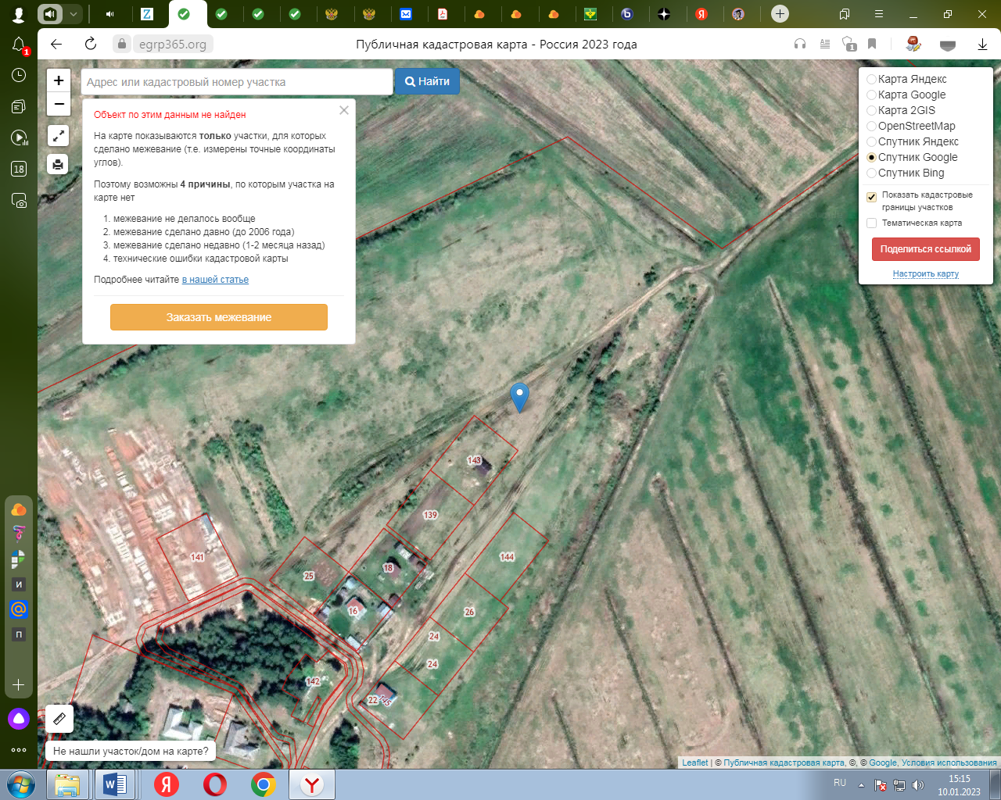The image size is (1001, 800).
Task: Open the sidebar media player icon
Action: click(19, 137)
